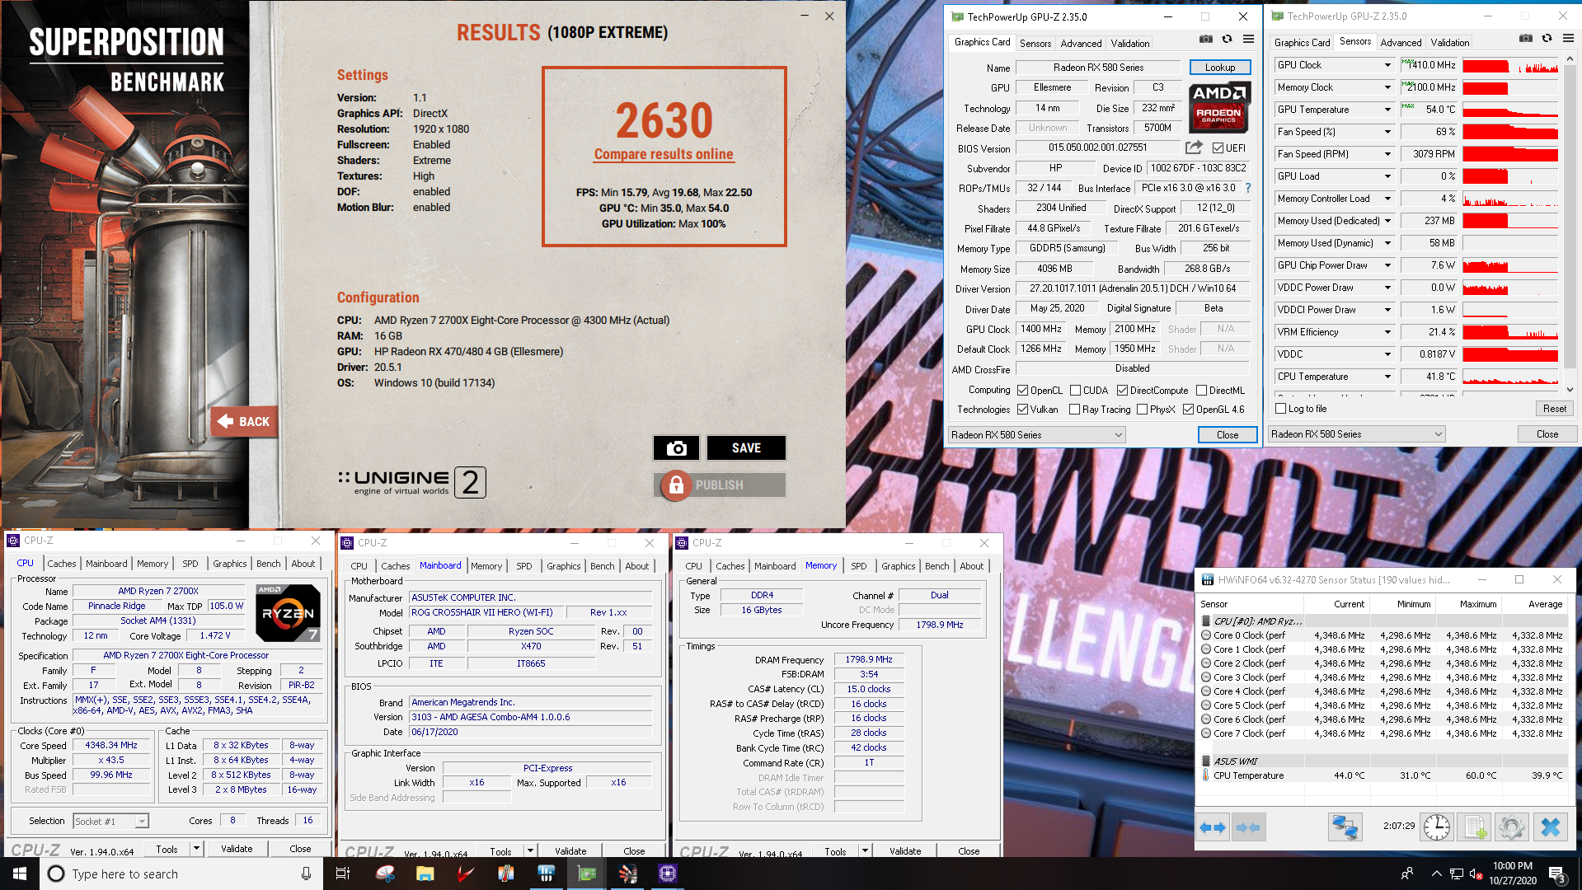
Task: Click the HWiNFO network computers icon
Action: click(1345, 827)
